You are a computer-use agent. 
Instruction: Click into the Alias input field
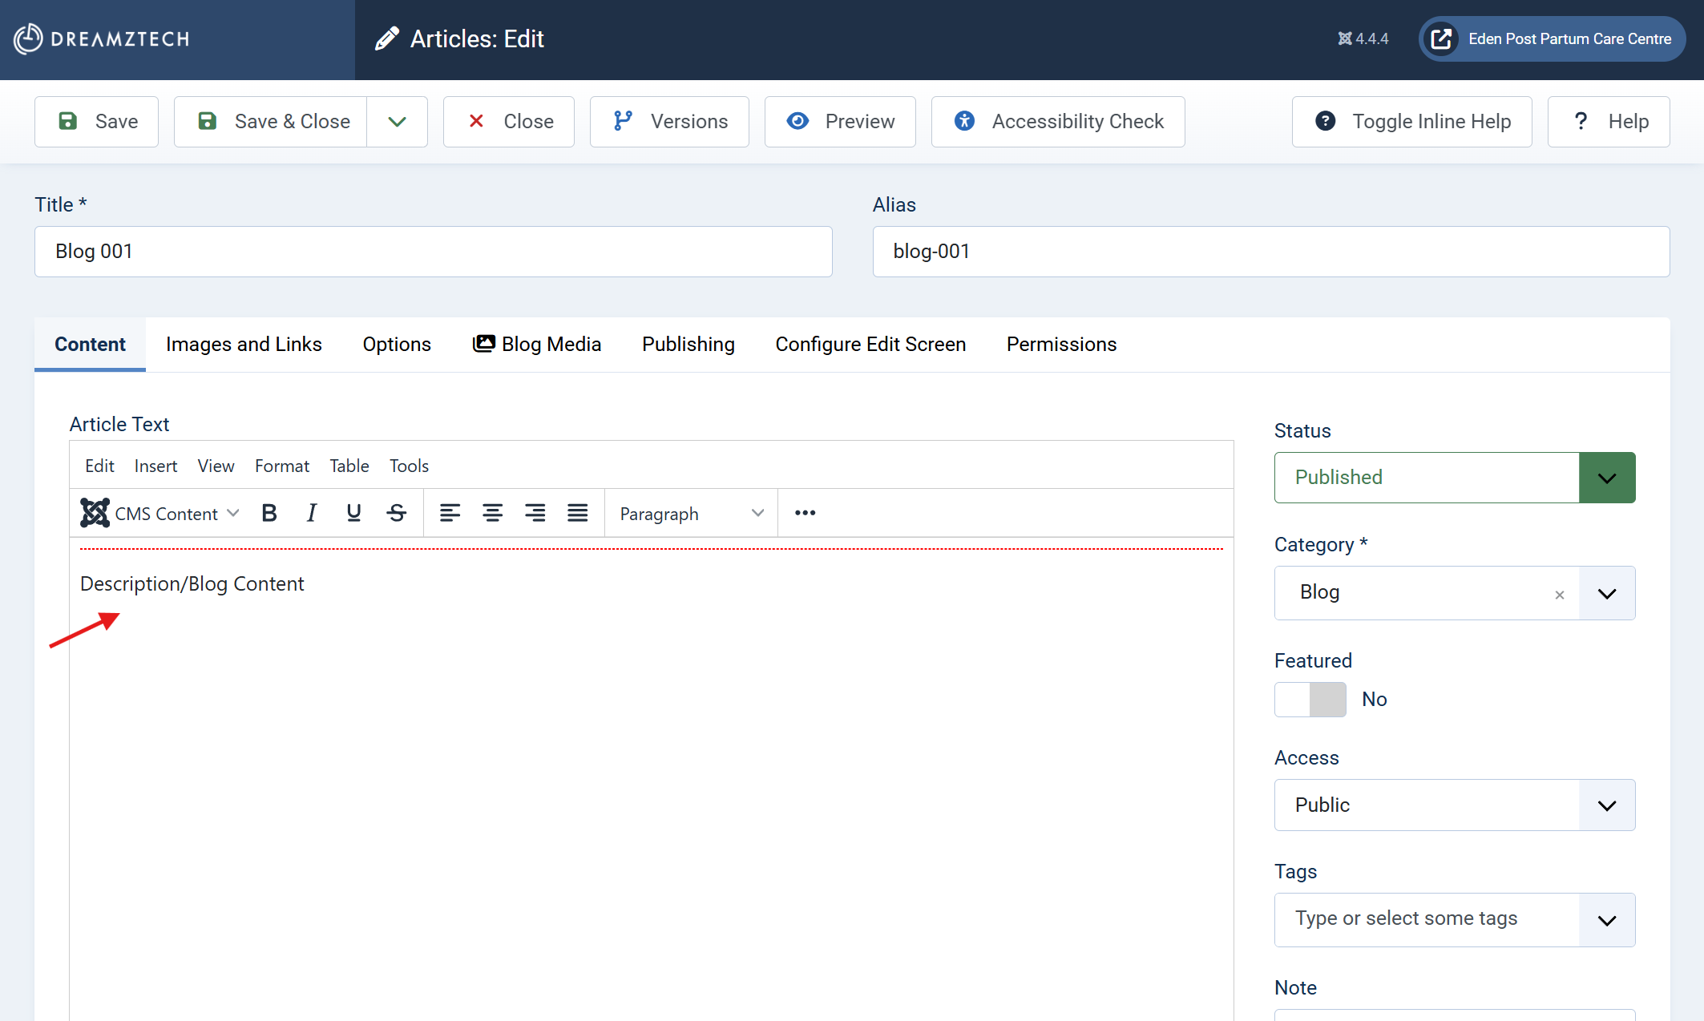pyautogui.click(x=1270, y=252)
